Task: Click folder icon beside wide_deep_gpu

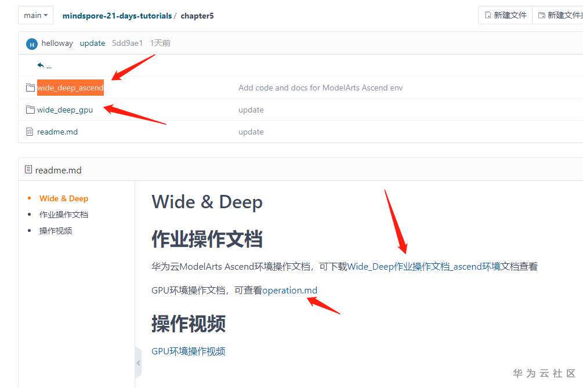Action: coord(30,110)
